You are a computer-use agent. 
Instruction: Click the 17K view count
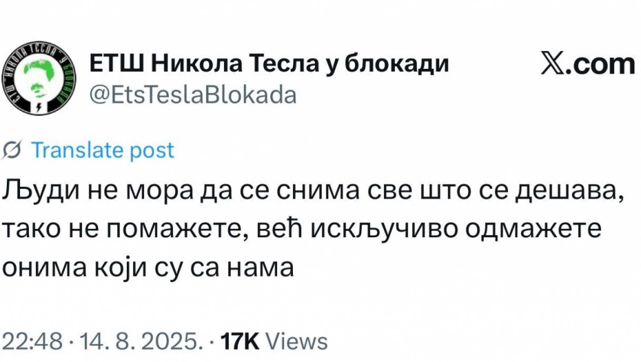point(241,341)
